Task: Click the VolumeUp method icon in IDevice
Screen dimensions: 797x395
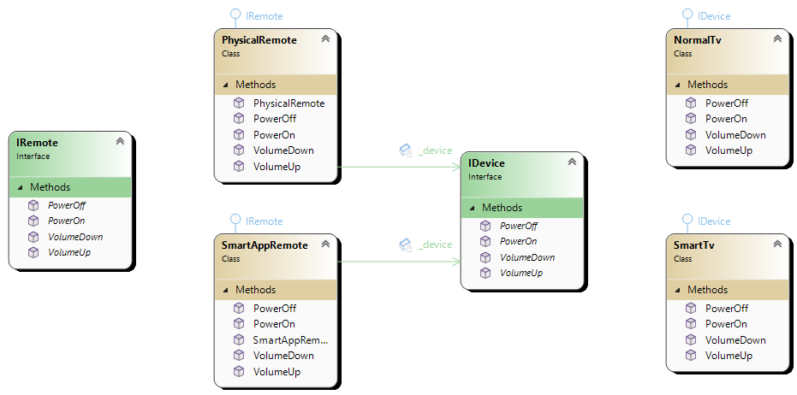Action: pyautogui.click(x=485, y=273)
